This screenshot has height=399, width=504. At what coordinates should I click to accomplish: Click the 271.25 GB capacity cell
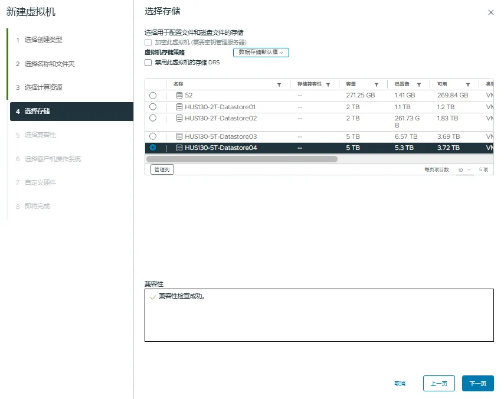point(361,95)
